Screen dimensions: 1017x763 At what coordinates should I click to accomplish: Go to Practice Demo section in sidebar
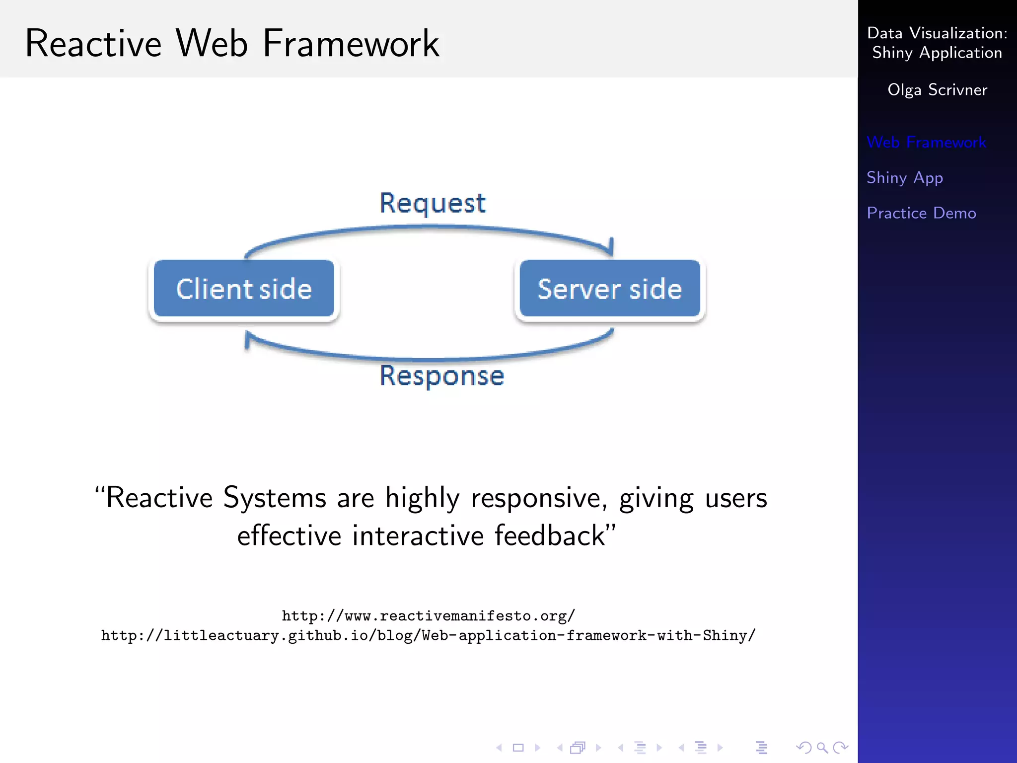coord(921,213)
